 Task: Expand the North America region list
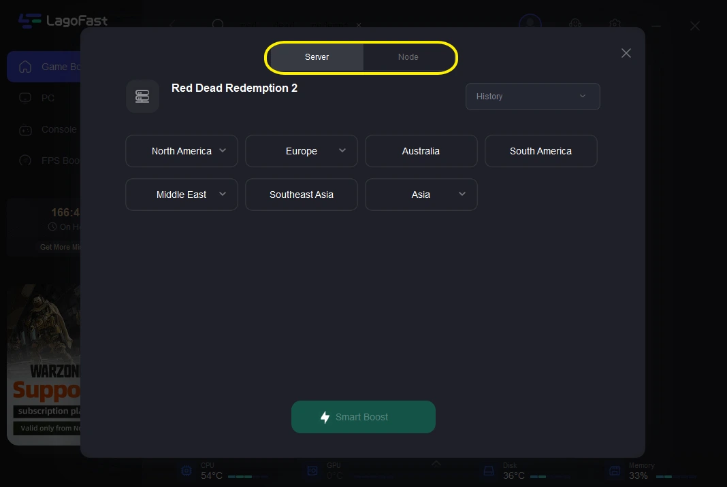coord(182,151)
